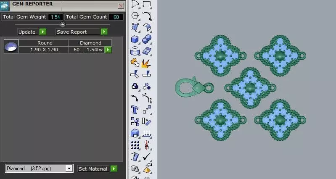
Task: Select the Box solid tool
Action: (x=135, y=39)
